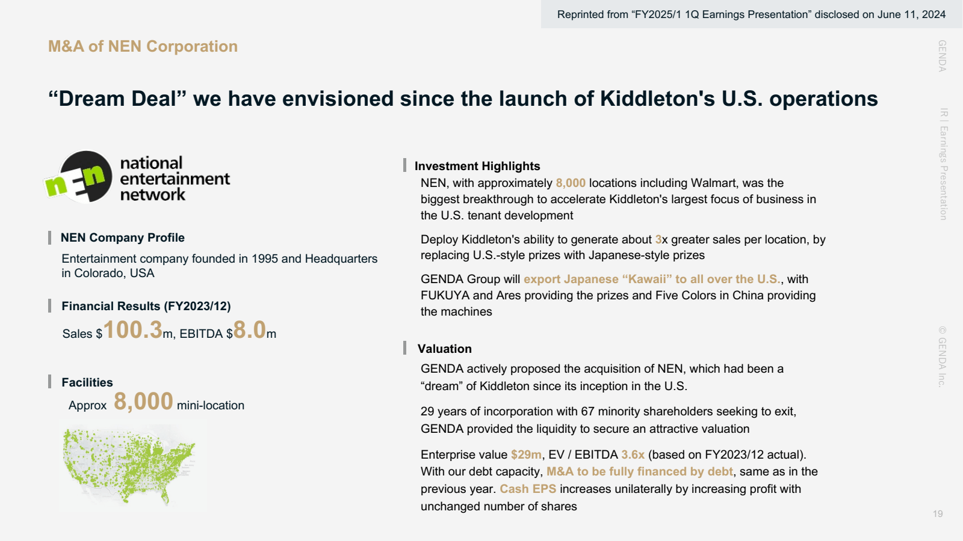This screenshot has width=963, height=541.
Task: Click the page number 19
Action: [x=938, y=514]
